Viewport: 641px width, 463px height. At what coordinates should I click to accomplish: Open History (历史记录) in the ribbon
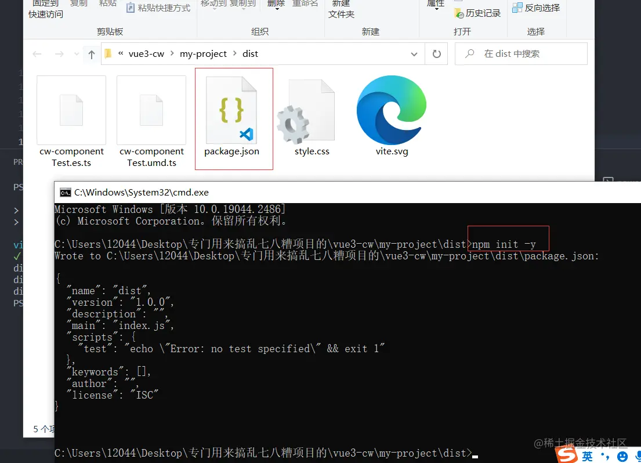coord(477,13)
